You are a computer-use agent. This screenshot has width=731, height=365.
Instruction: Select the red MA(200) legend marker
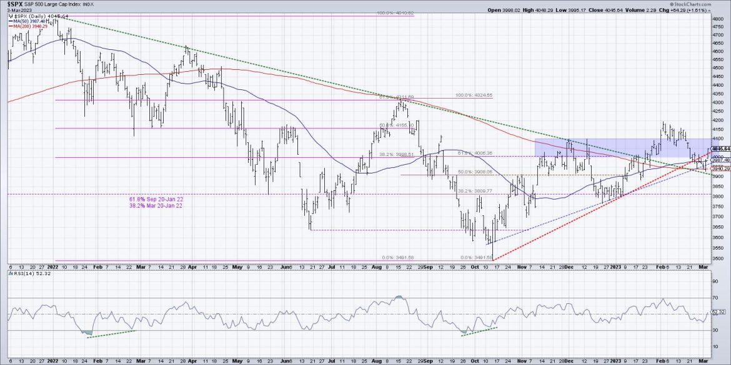11,26
